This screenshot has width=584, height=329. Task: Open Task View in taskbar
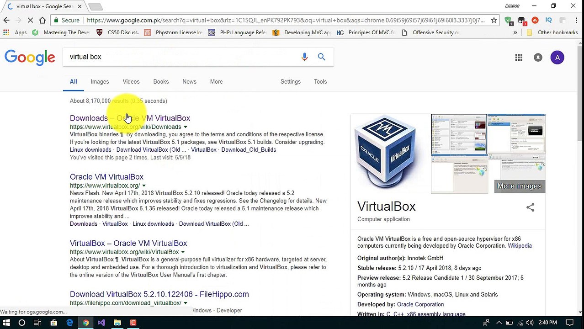coord(37,323)
